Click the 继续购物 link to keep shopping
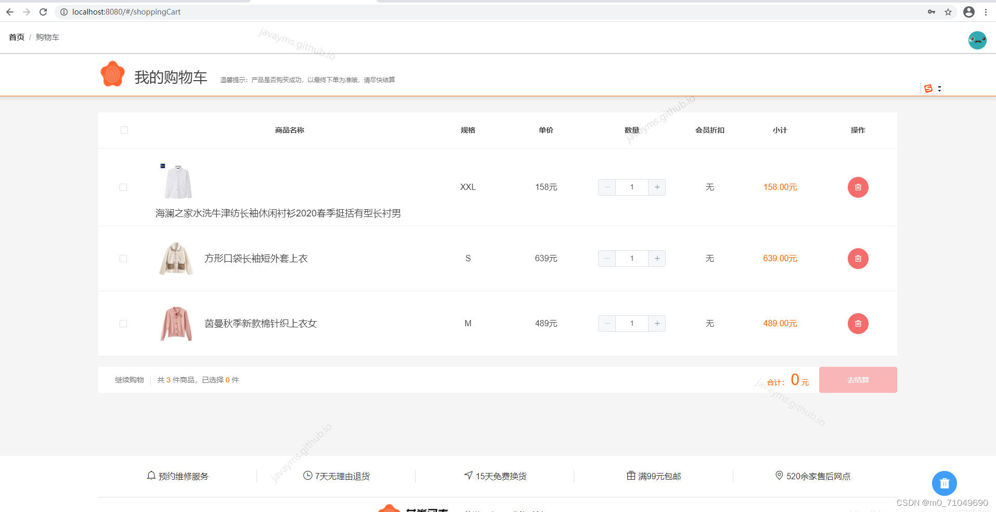This screenshot has width=996, height=512. tap(129, 379)
